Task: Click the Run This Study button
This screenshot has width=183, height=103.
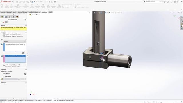Action: tap(43, 6)
